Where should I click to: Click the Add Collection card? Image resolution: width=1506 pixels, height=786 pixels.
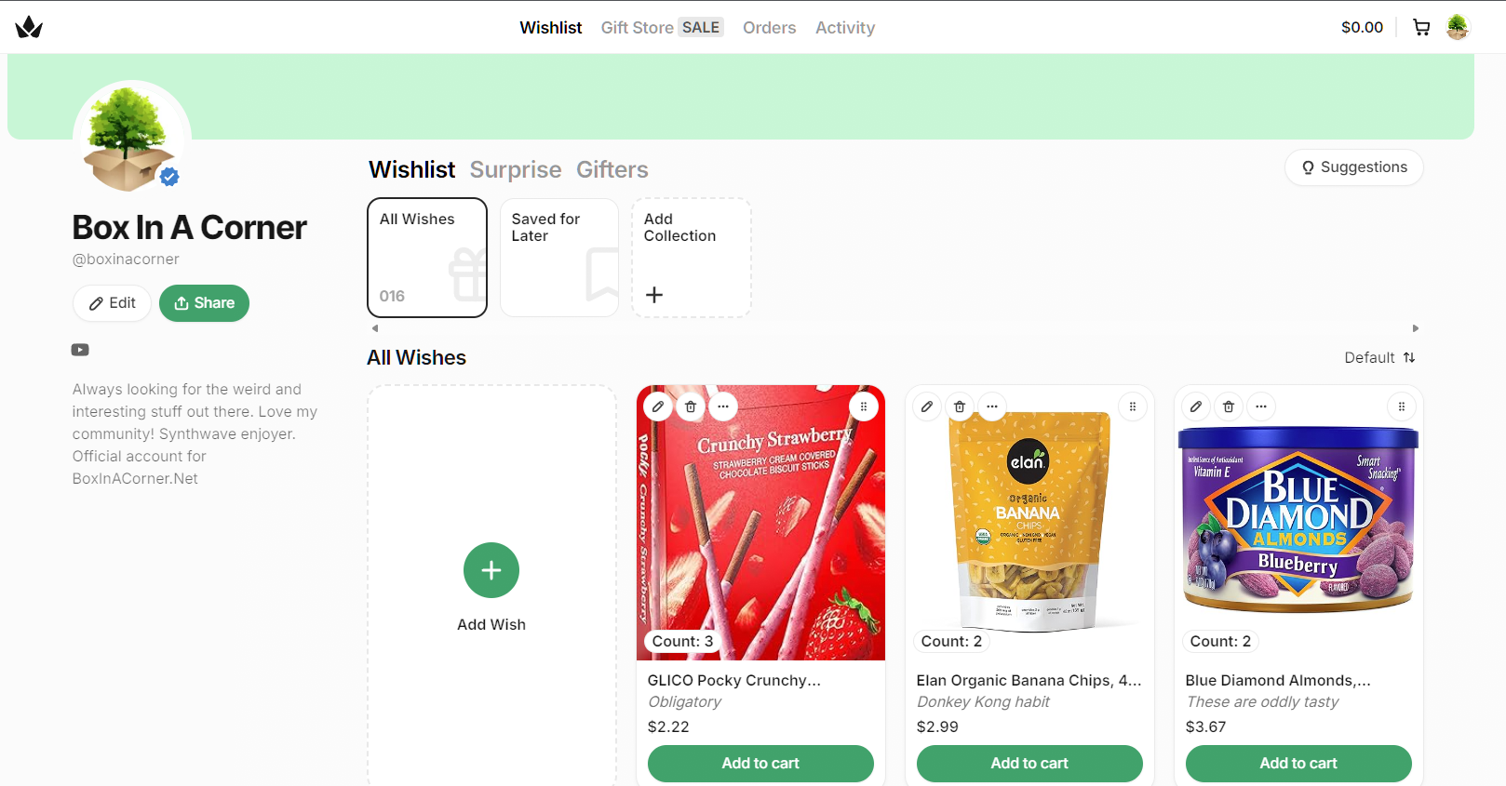(x=692, y=258)
